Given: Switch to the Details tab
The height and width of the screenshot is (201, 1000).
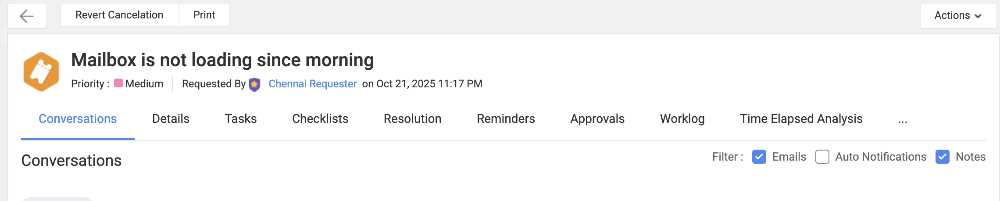Looking at the screenshot, I should point(171,119).
